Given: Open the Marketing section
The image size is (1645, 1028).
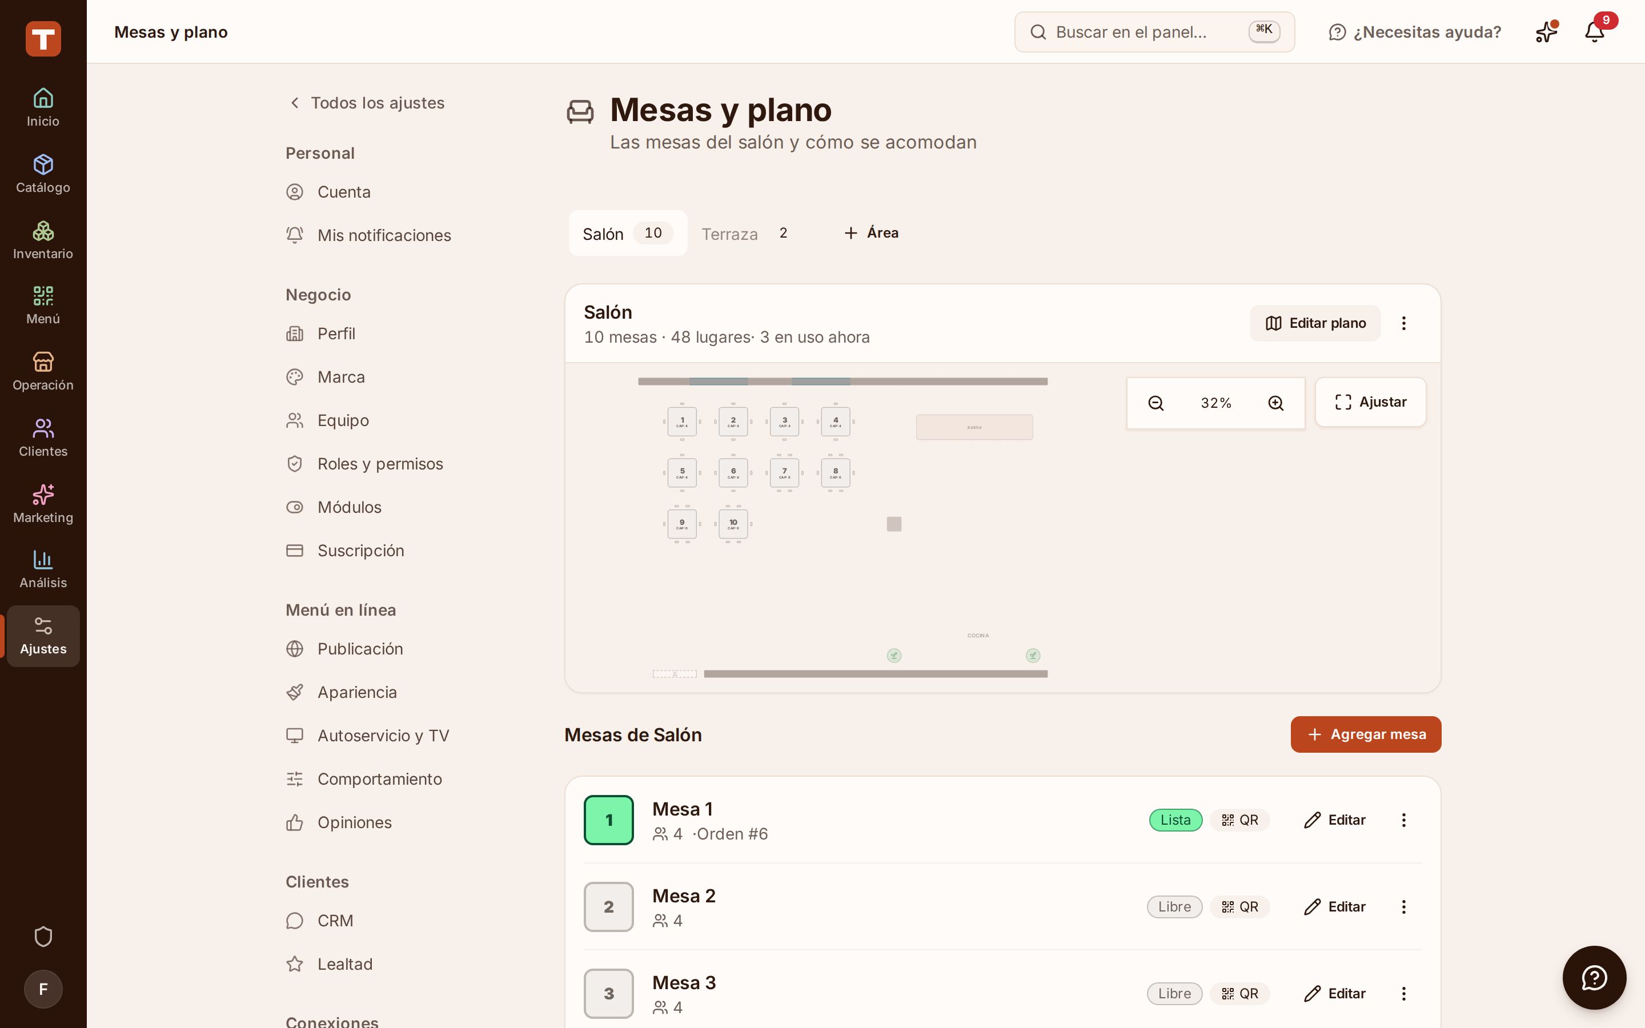Looking at the screenshot, I should tap(43, 504).
